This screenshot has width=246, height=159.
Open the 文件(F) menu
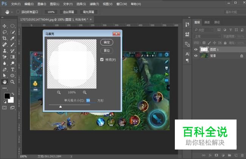[16, 4]
